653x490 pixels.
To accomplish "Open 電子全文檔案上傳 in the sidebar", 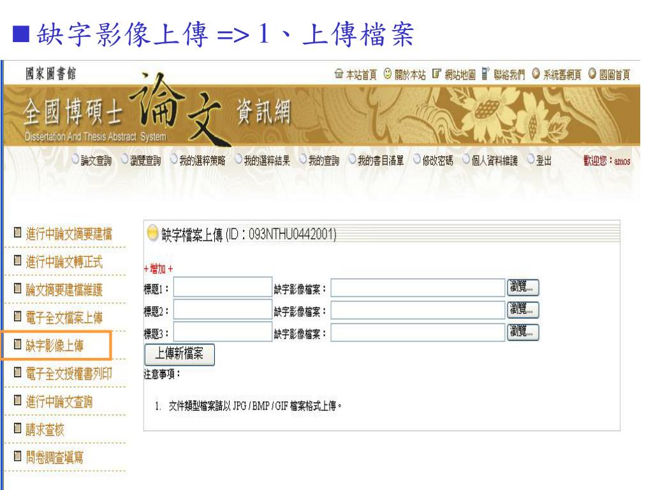I will (64, 318).
